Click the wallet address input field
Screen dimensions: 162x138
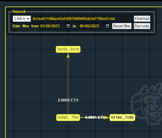pos(82,19)
